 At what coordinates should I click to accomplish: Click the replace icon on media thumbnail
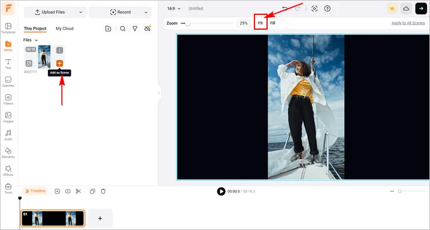(x=29, y=63)
